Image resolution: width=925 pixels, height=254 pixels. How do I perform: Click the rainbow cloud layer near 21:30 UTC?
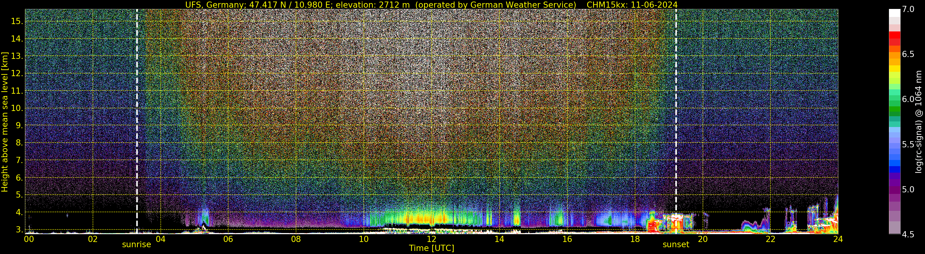(755, 226)
